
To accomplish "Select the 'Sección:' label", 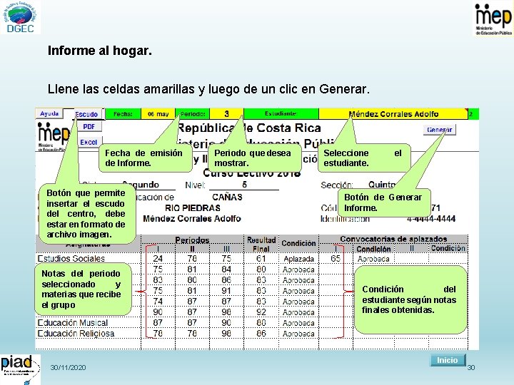I will (337, 185).
